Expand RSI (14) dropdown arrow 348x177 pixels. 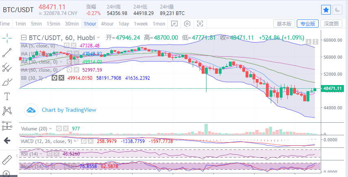42,154
